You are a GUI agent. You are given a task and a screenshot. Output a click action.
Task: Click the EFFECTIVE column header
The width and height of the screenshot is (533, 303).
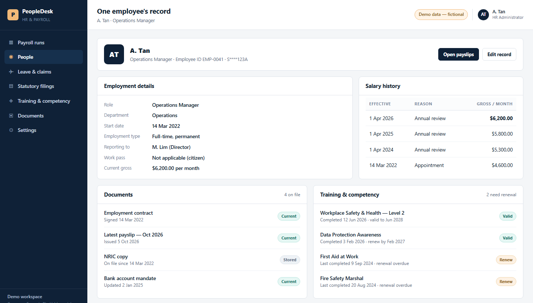tap(380, 104)
